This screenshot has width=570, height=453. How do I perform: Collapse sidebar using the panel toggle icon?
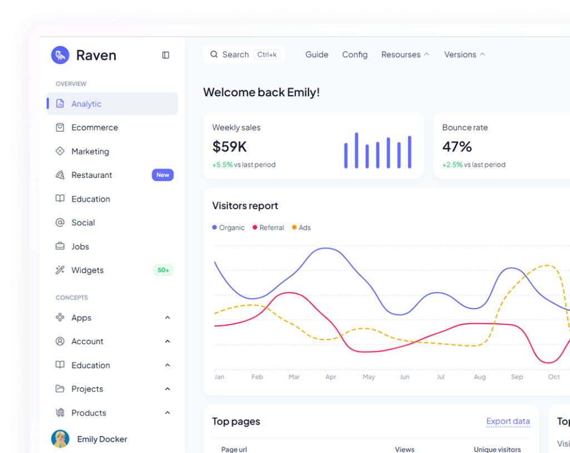(165, 55)
